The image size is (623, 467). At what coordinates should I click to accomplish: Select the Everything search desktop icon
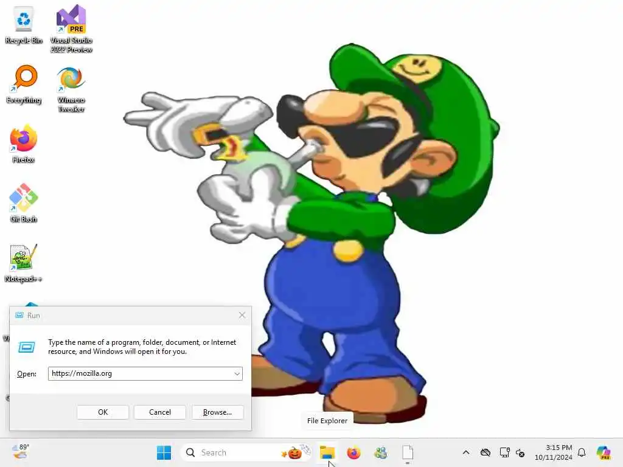(24, 85)
